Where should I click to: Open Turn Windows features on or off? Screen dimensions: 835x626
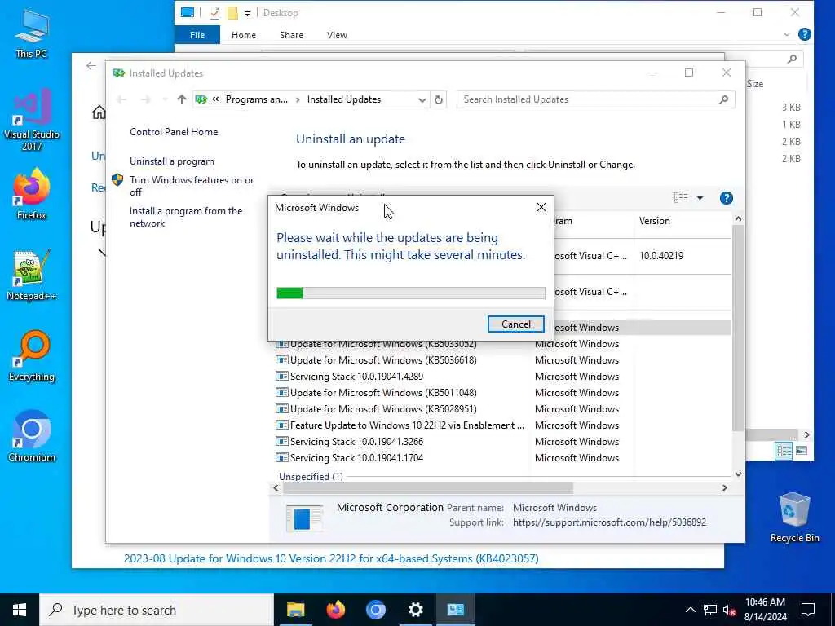[192, 186]
